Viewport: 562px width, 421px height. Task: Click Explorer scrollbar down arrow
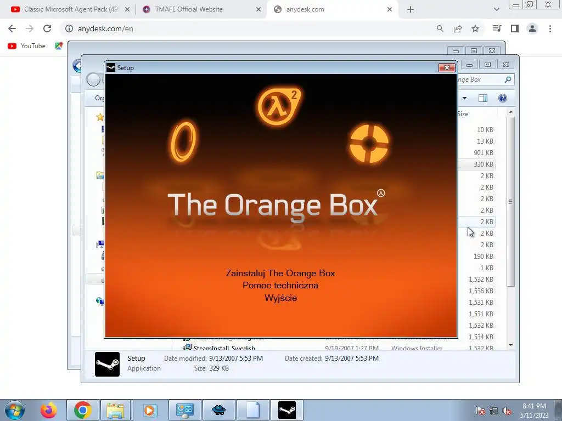[511, 345]
